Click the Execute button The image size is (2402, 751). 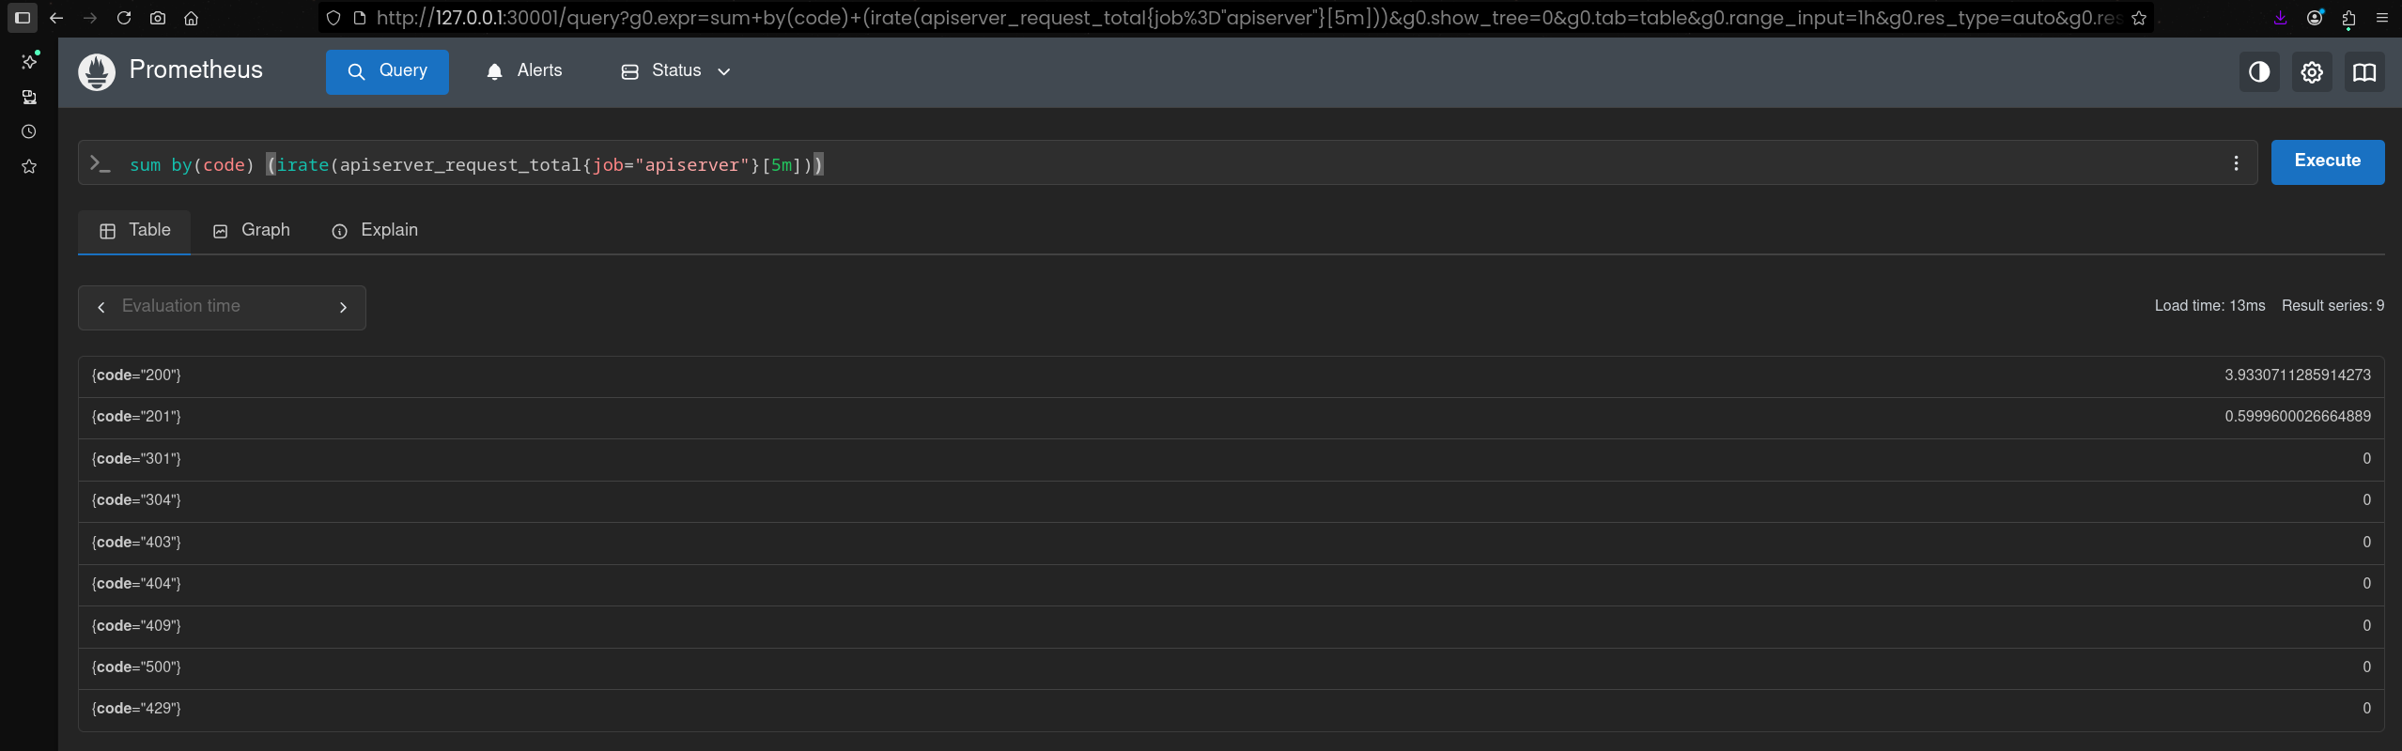(x=2328, y=161)
